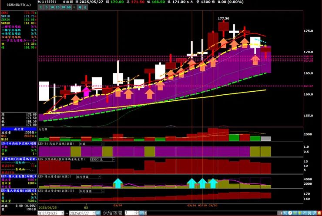
Task: Click the SMA5 173.70 indicator row
Action: (19, 13)
